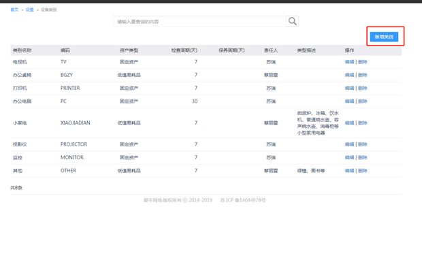Delete the MONITOR category row

tap(363, 158)
